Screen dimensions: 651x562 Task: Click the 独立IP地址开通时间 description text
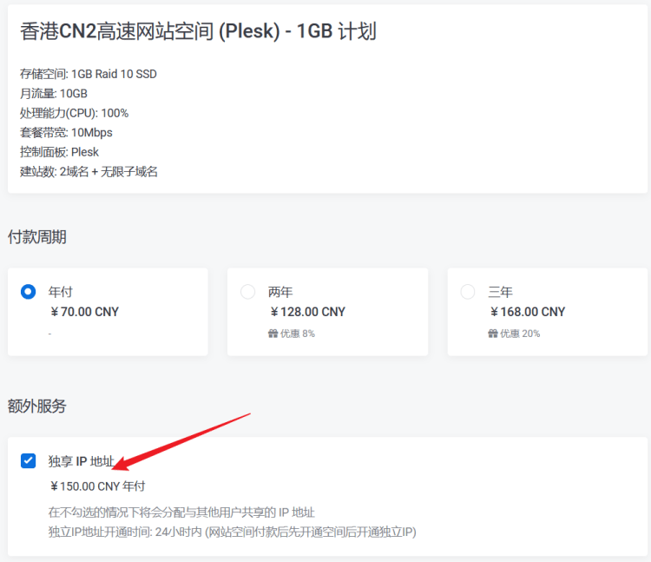tap(232, 532)
